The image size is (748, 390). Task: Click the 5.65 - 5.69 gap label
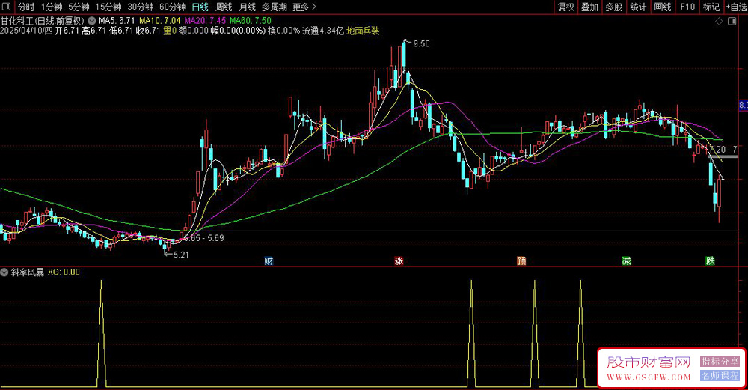point(203,238)
